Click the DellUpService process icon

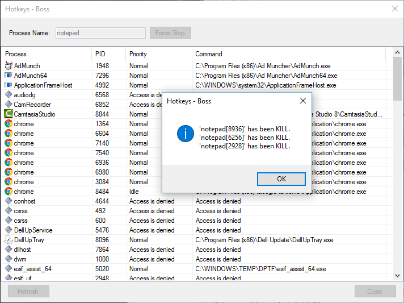(x=9, y=230)
